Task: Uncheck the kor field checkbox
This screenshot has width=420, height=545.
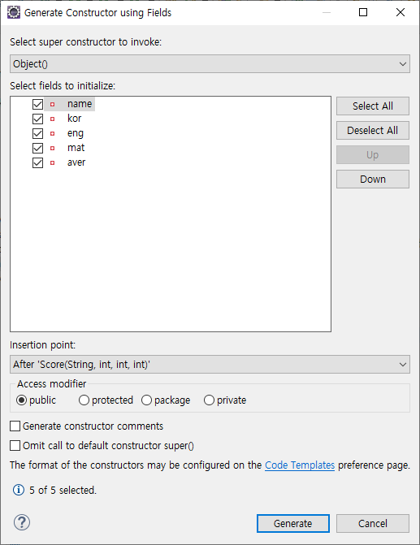Action: tap(37, 119)
